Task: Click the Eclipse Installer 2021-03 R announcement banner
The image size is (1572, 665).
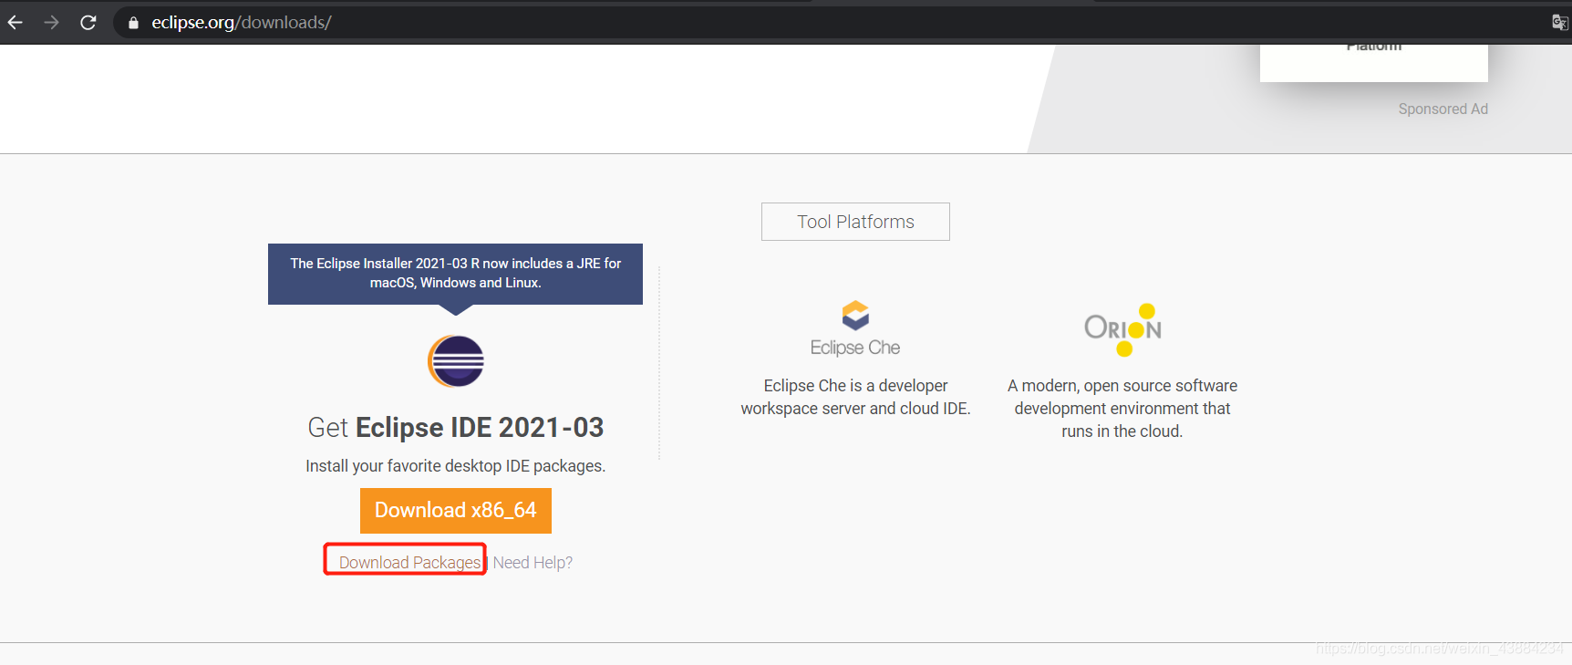Action: [x=455, y=274]
